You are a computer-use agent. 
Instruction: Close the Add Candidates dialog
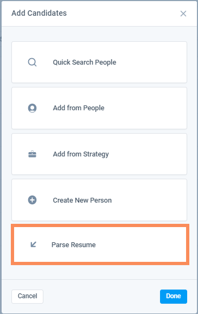[183, 14]
